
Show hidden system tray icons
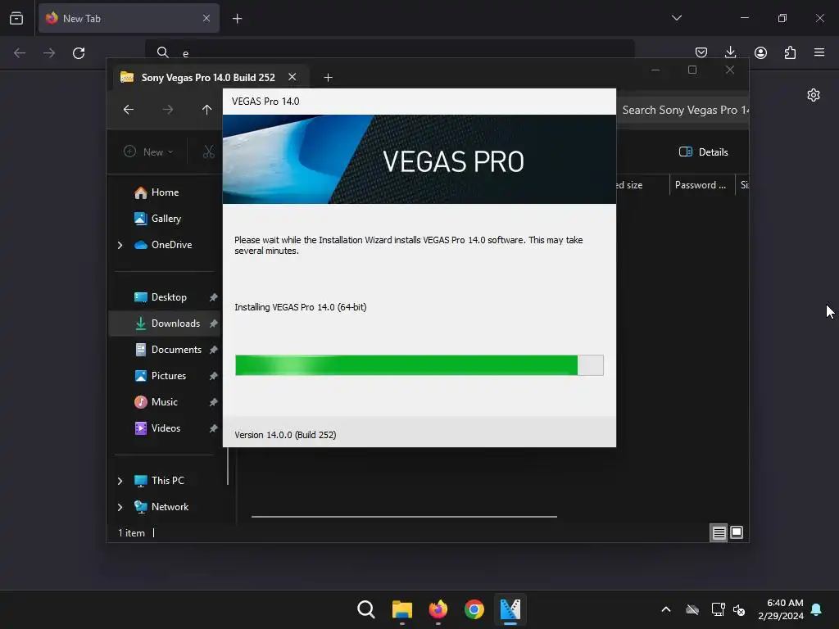666,609
